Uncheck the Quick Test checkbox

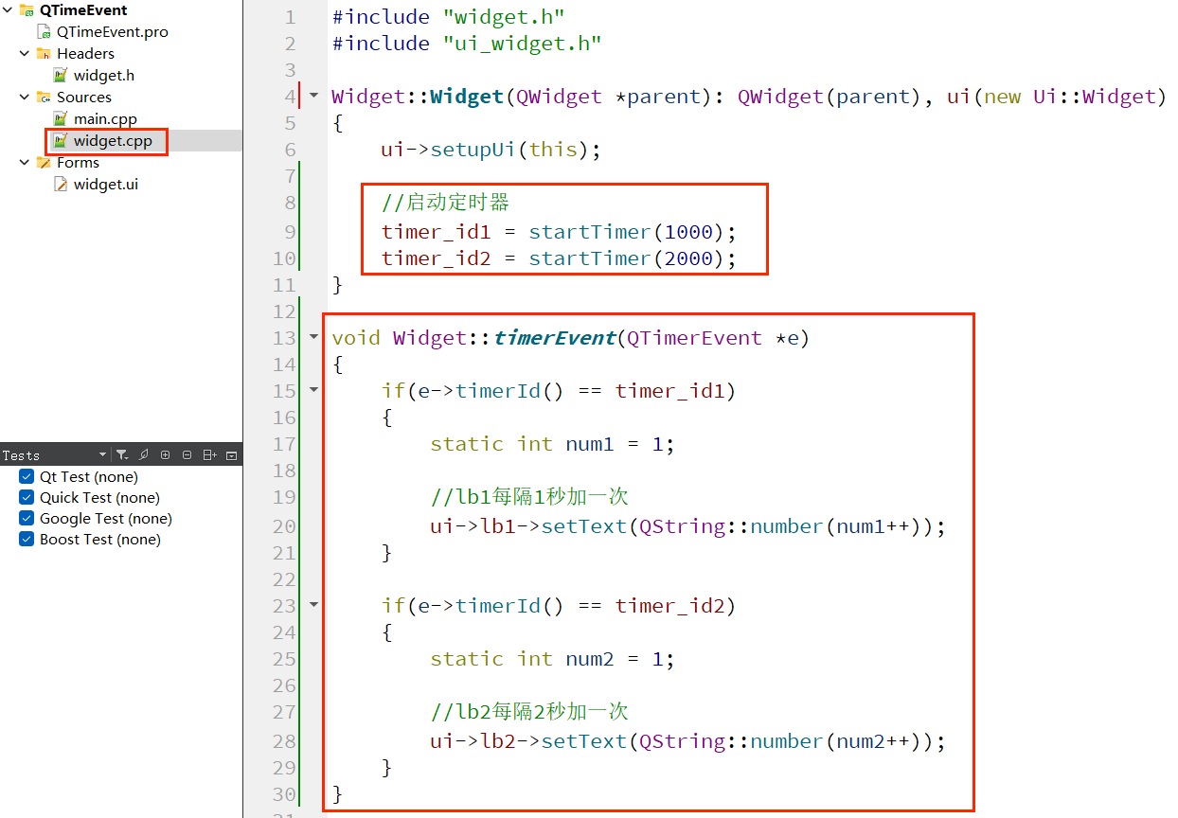click(x=27, y=498)
